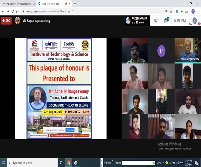
Task: Open the taskbar Address dropdown arrow
Action: 151,163
